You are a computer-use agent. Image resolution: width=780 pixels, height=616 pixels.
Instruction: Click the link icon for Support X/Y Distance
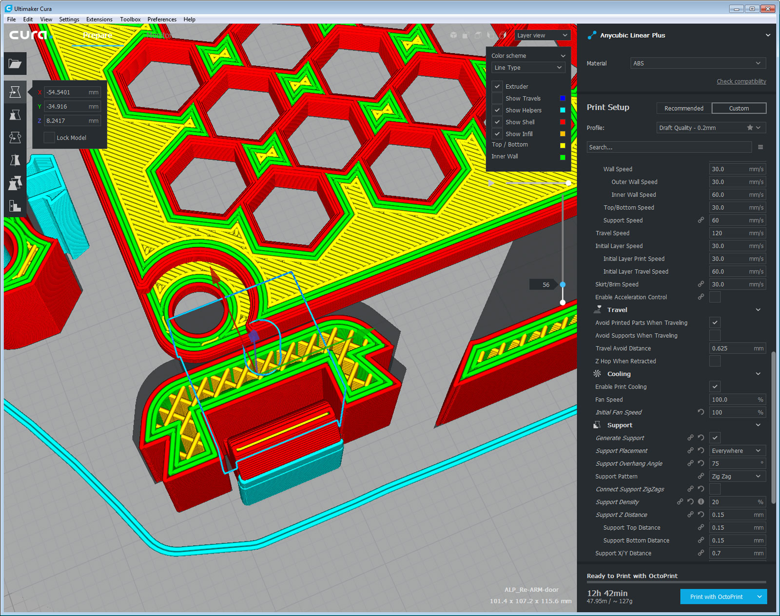701,553
